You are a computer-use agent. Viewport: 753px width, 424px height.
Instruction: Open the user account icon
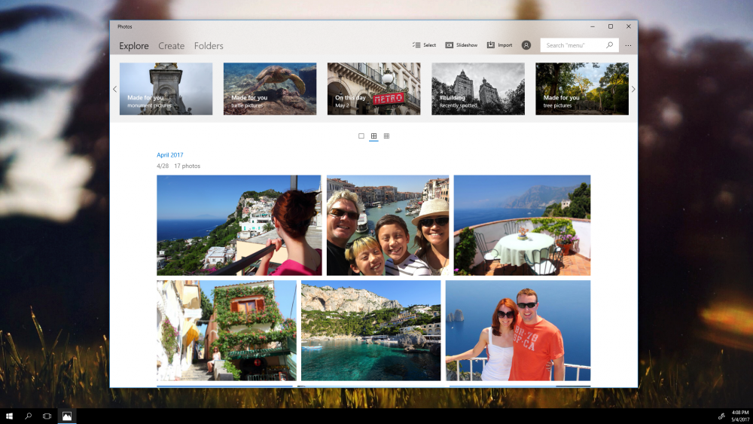[526, 45]
